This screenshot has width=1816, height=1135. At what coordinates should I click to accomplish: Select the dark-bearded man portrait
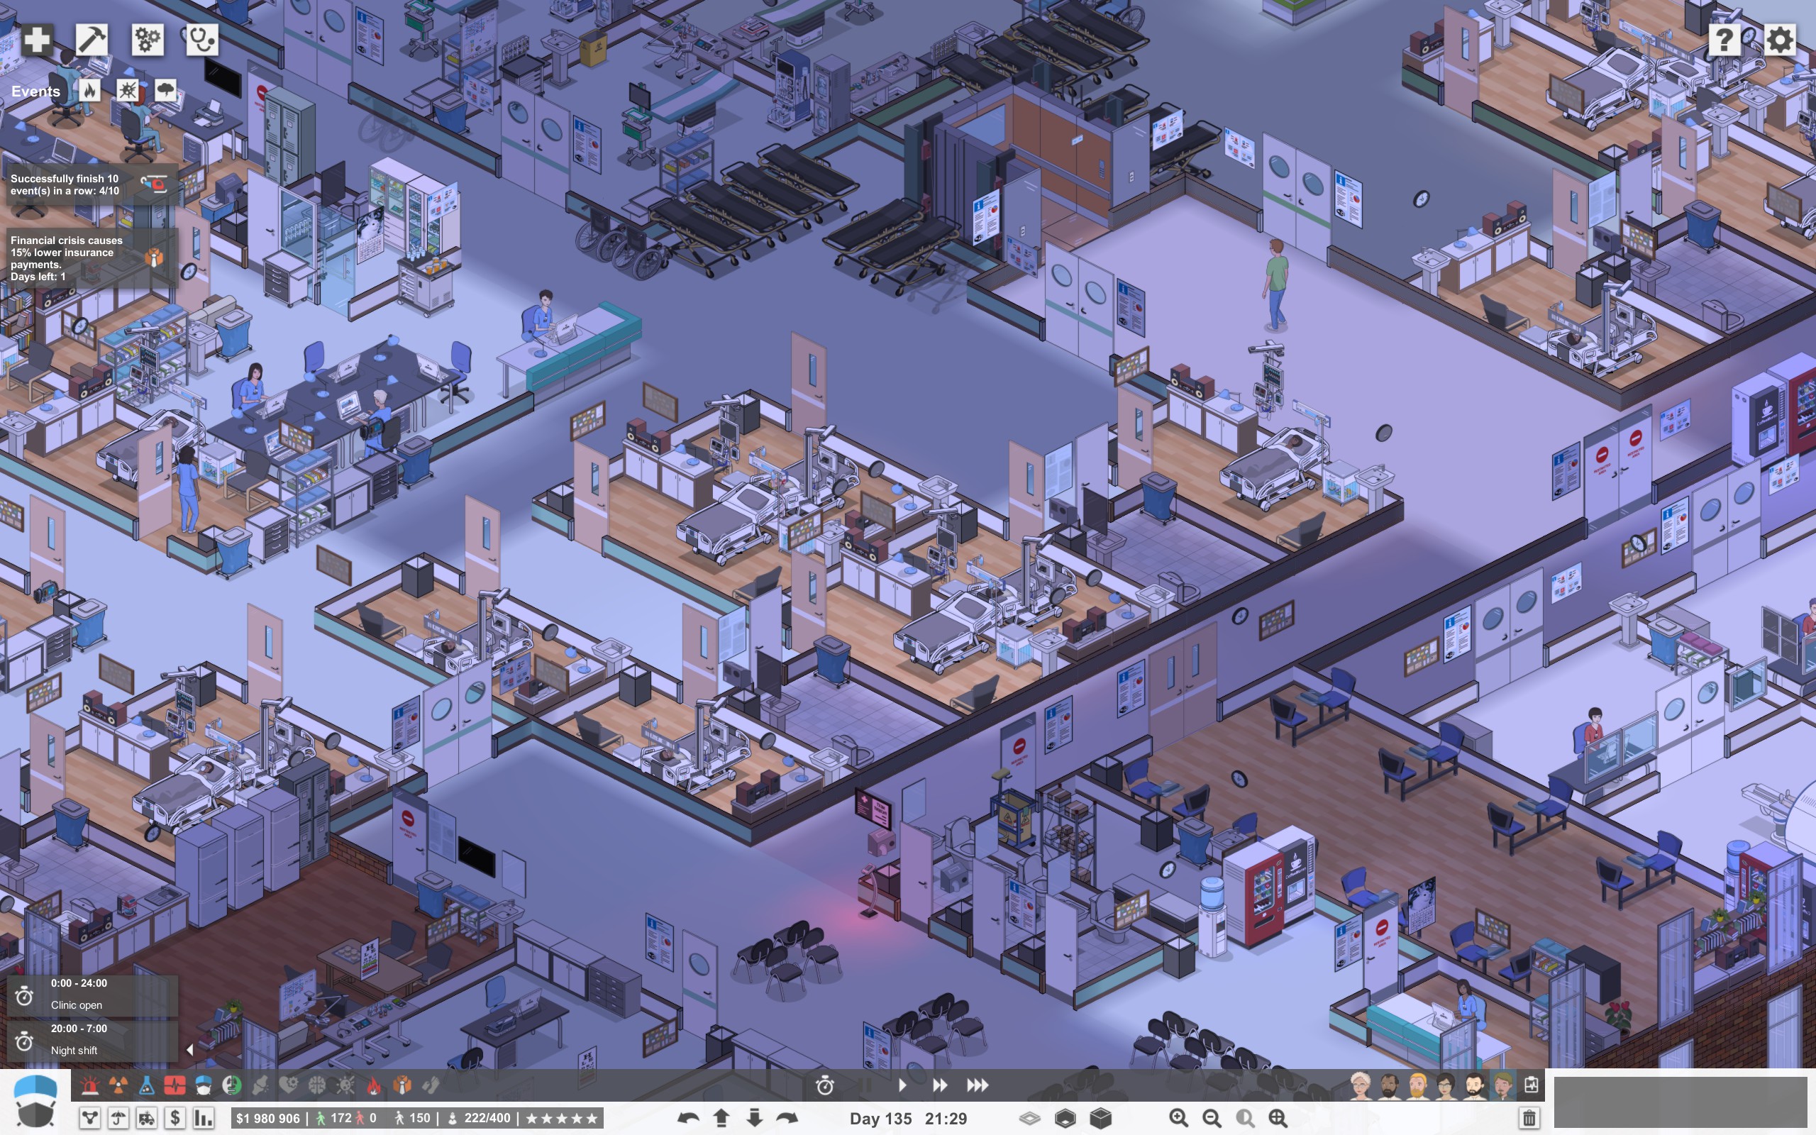tap(1389, 1085)
